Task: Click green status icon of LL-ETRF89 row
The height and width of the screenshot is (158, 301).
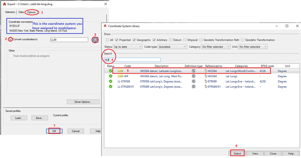Action: coord(110,81)
